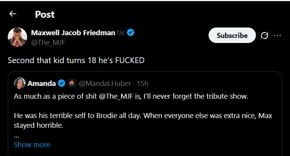Open the three-dot more options menu
The width and height of the screenshot is (290, 156).
[277, 36]
